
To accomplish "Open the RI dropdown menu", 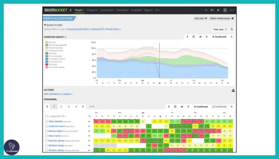I will (157, 10).
